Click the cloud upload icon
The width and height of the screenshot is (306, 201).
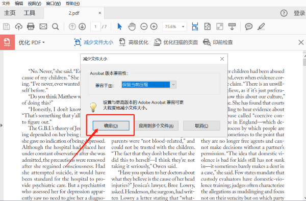coord(18,27)
